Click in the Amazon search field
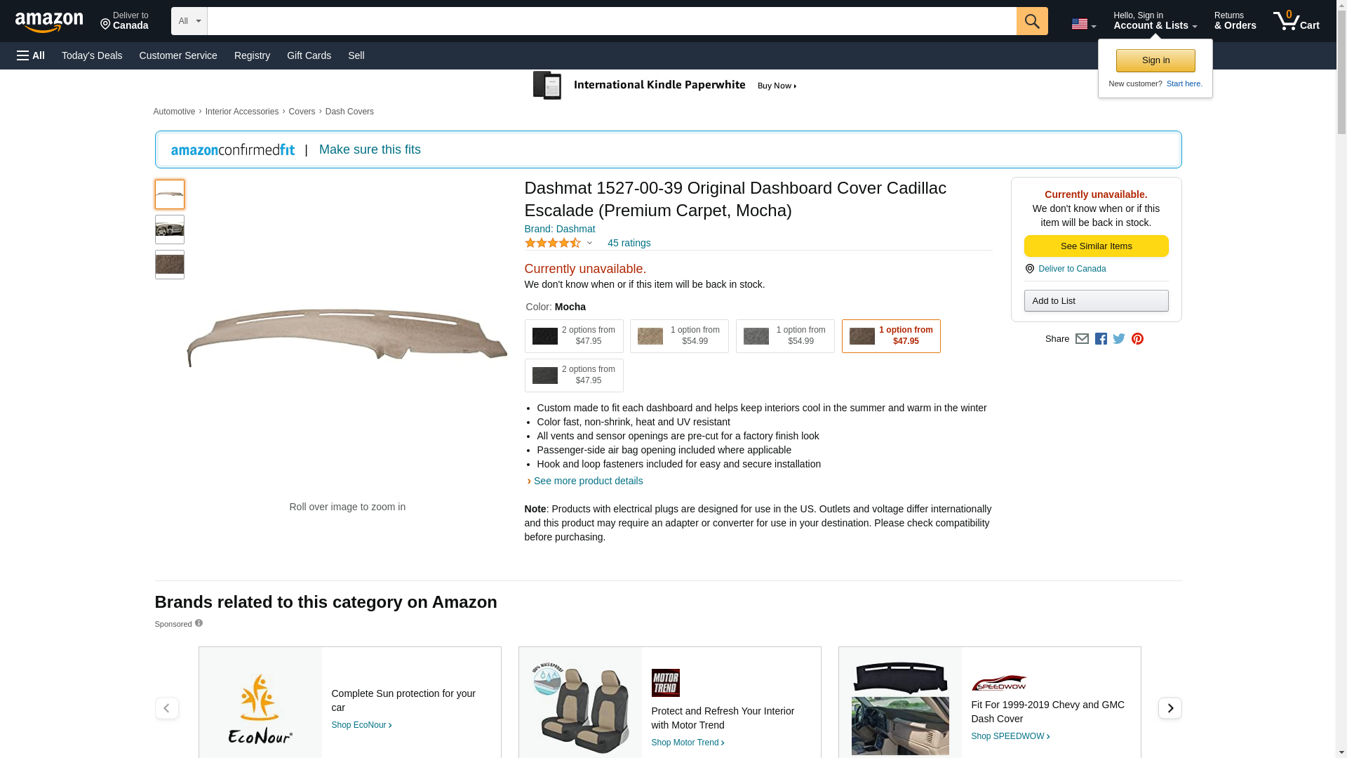Screen dimensions: 1347x758 [611, 21]
